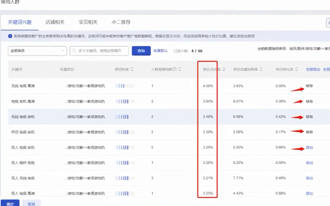Screen dimensions: 330x206
Task: Click the help icon beside 人群规模指数
Action: coord(174,69)
